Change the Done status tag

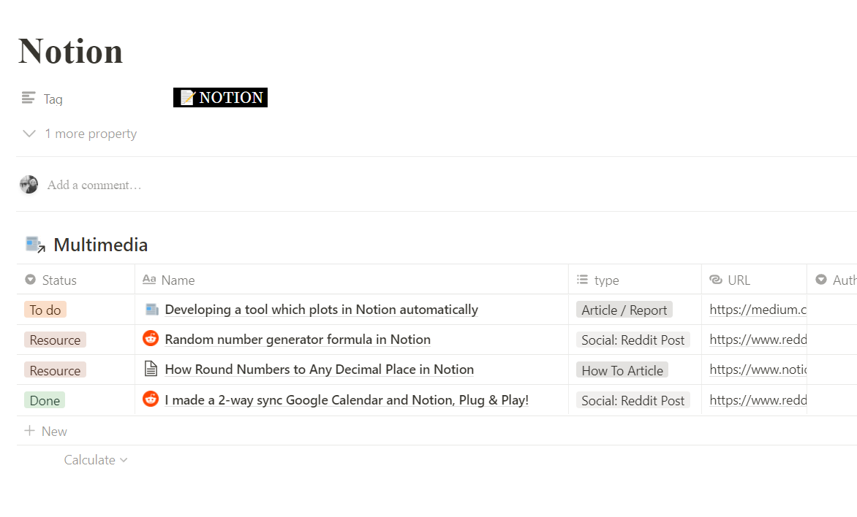[45, 400]
